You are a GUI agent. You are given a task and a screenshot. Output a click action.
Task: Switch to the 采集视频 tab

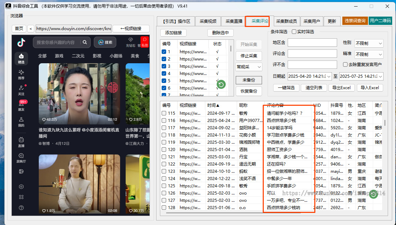tap(208, 21)
